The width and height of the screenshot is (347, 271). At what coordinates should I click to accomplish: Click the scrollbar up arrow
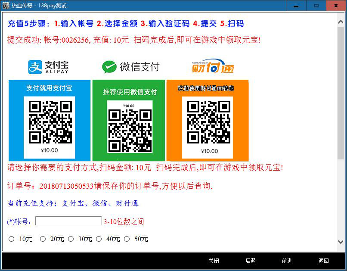341,22
